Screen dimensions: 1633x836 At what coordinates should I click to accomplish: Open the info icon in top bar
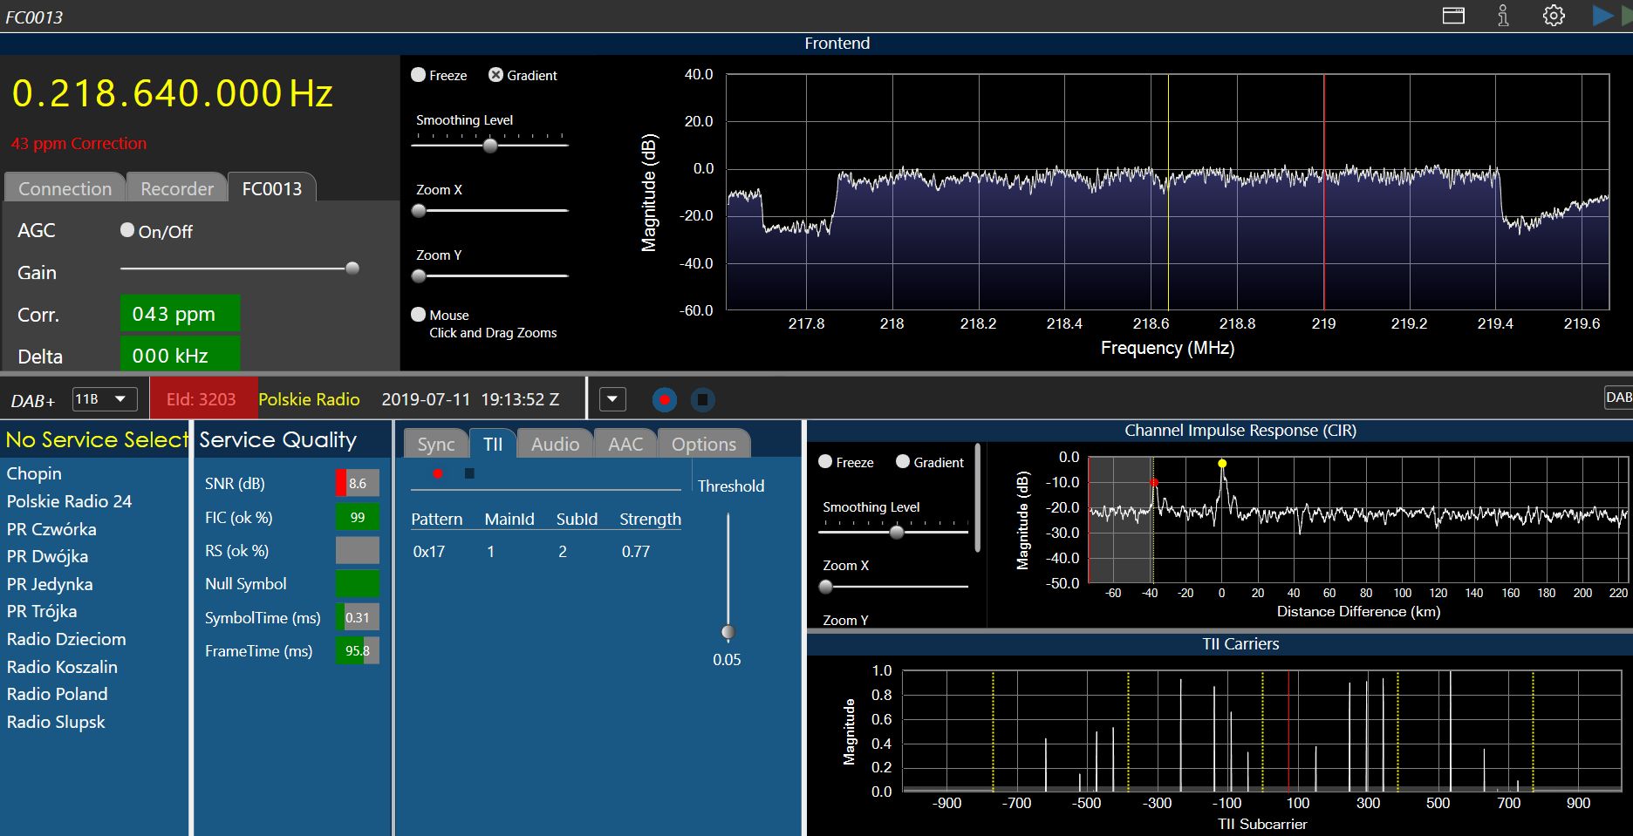1503,16
